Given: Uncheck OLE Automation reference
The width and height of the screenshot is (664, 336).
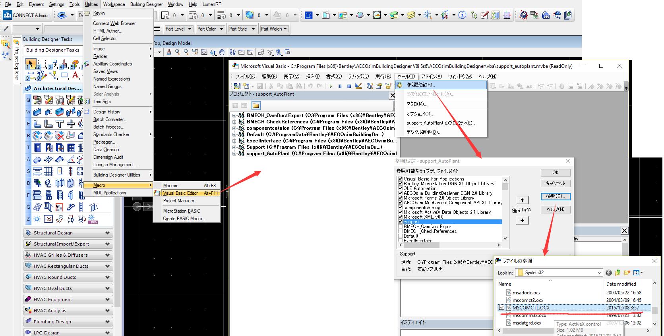Looking at the screenshot, I should (400, 188).
